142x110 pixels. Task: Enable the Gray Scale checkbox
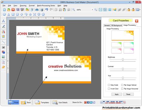click(x=109, y=85)
